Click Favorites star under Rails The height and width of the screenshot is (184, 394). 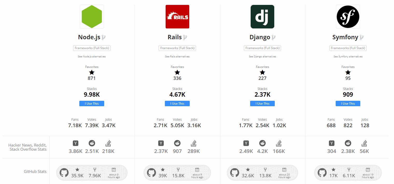[177, 72]
